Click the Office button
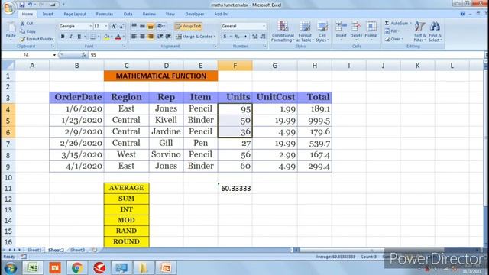Viewport: 489px width, 275px height. pyautogui.click(x=8, y=8)
